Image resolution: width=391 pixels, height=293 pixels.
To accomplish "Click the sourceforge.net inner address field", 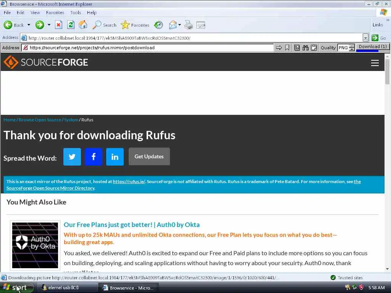I will point(148,48).
